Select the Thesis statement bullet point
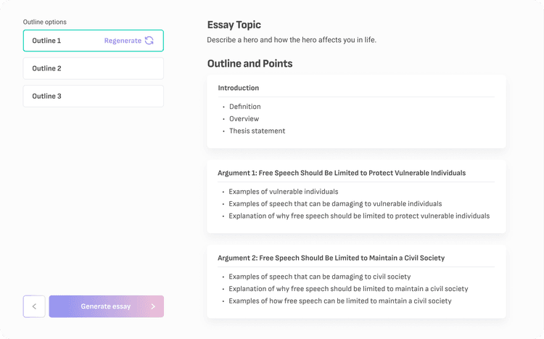Viewport: 544px width, 339px height. point(257,131)
